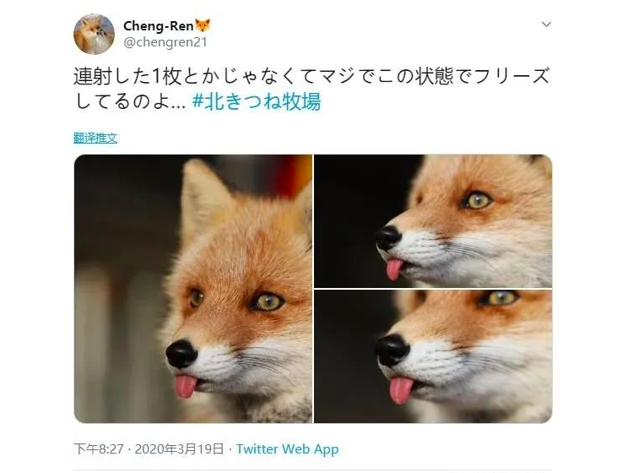Click the 翻译推文 translate link
This screenshot has width=633, height=473.
95,139
